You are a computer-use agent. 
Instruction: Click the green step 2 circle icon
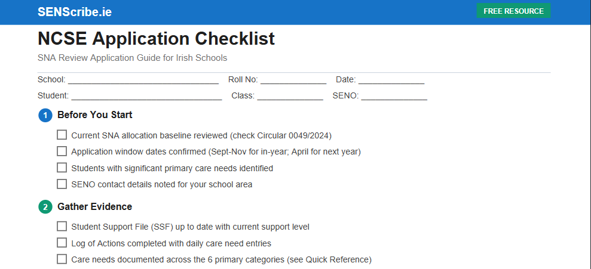(x=45, y=207)
